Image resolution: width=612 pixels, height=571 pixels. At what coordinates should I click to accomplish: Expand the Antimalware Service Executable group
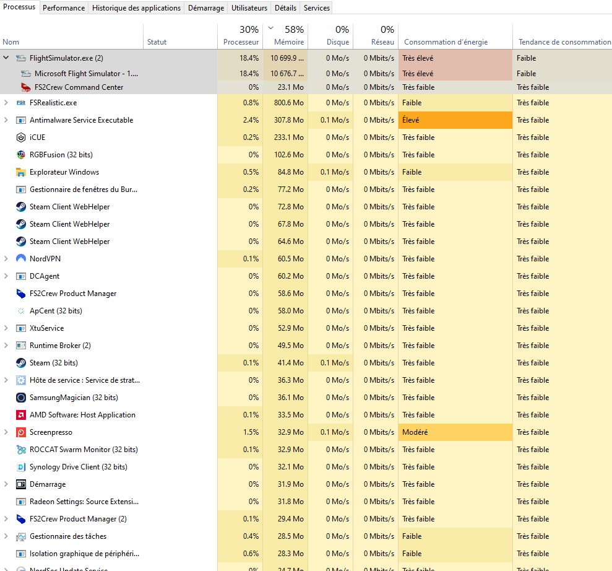pos(6,120)
